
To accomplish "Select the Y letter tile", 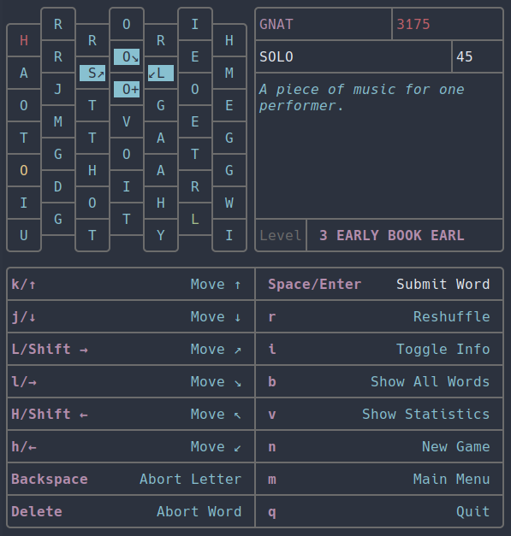I will [x=161, y=235].
